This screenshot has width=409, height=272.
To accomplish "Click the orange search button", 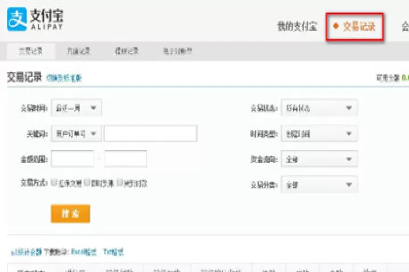I will point(70,214).
